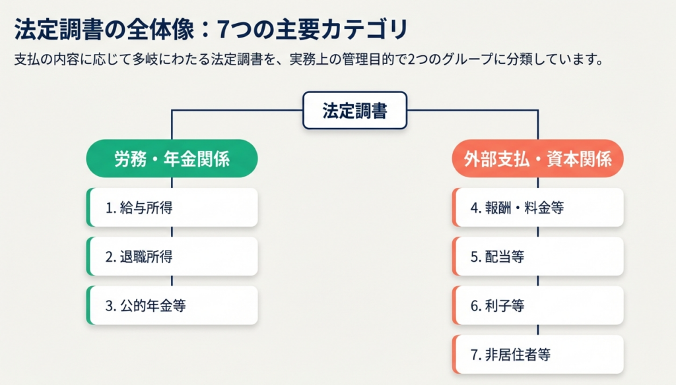Click green accent bar on 給与所得 card
Viewport: 676px width, 385px height.
[x=88, y=208]
